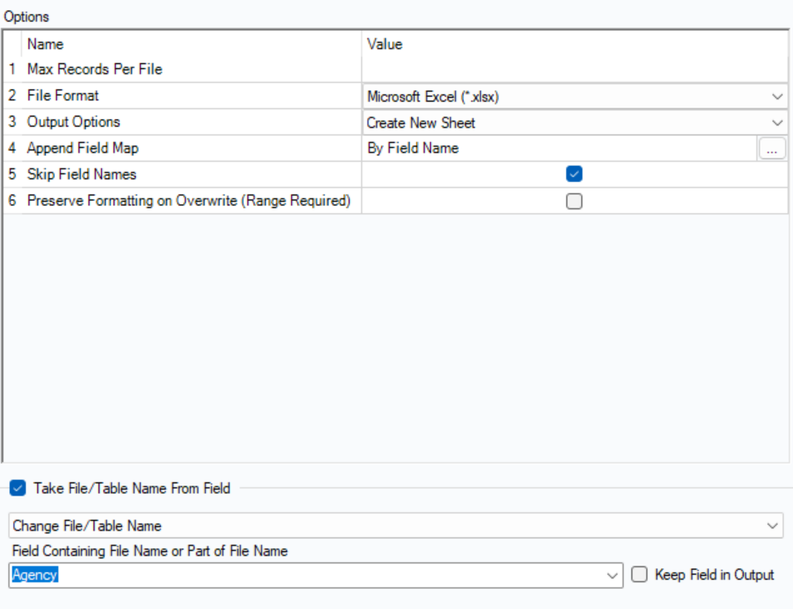Toggle Take File/Table Name From Field
Viewport: 793px width, 609px height.
pos(18,488)
